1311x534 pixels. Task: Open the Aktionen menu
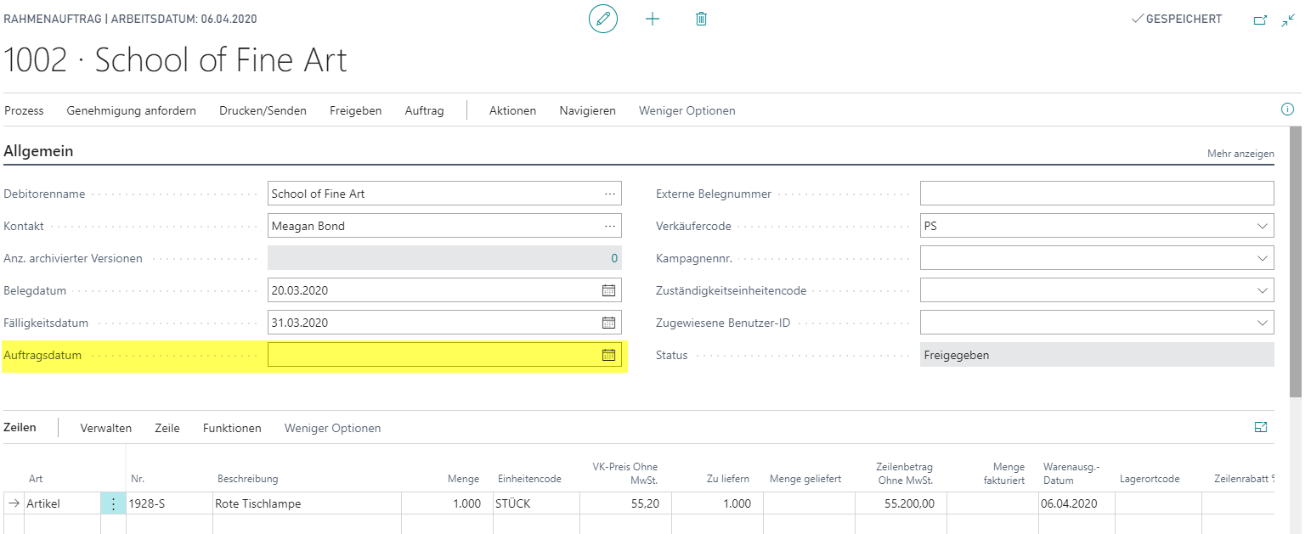512,110
